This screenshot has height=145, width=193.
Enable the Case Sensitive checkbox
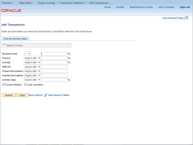(x=25, y=85)
